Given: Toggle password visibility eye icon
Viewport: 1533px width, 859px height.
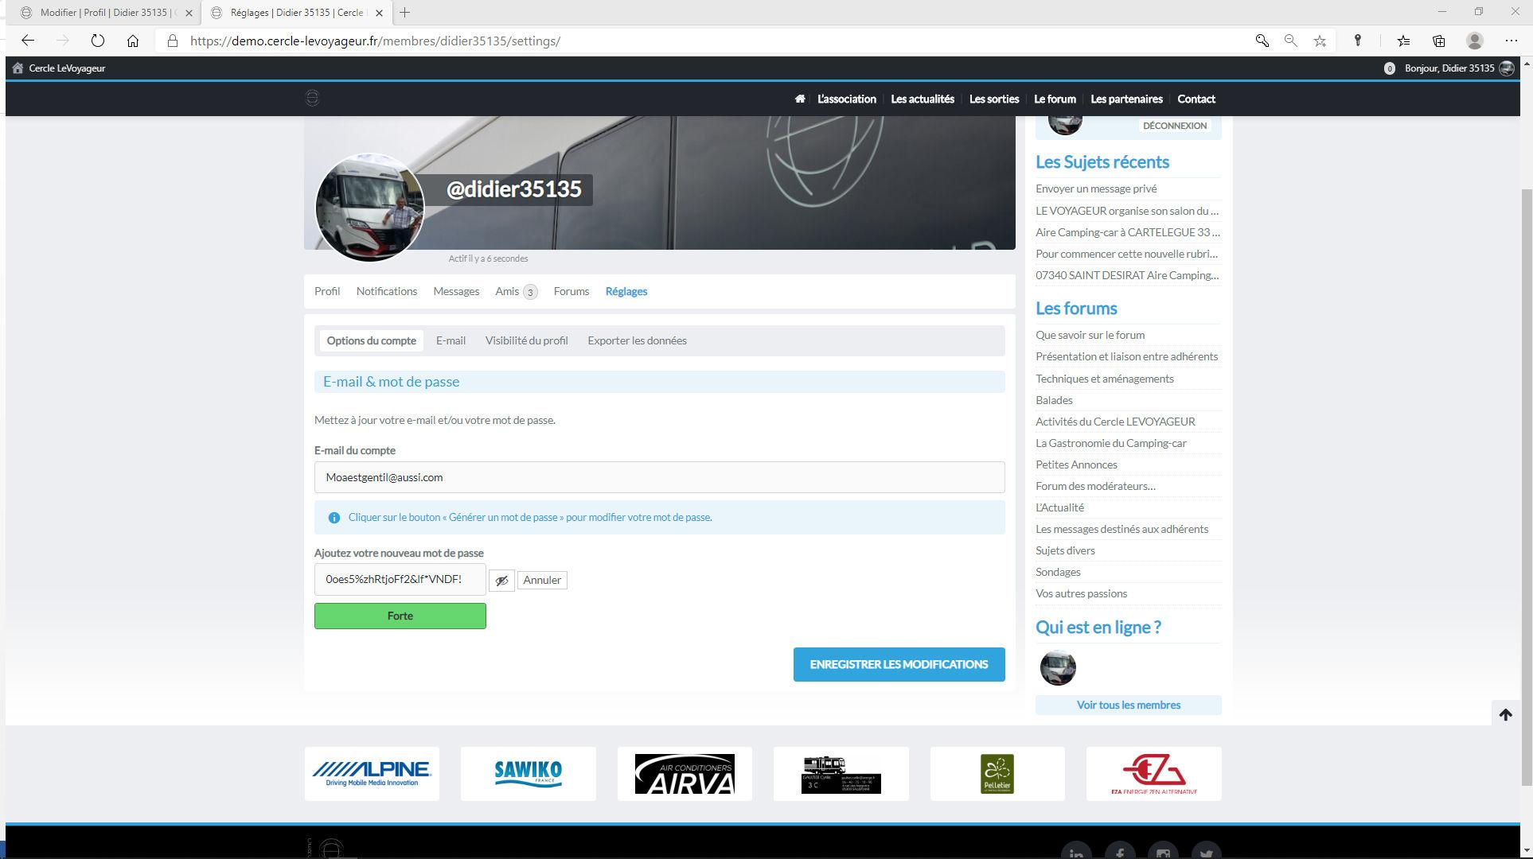Looking at the screenshot, I should (x=501, y=581).
